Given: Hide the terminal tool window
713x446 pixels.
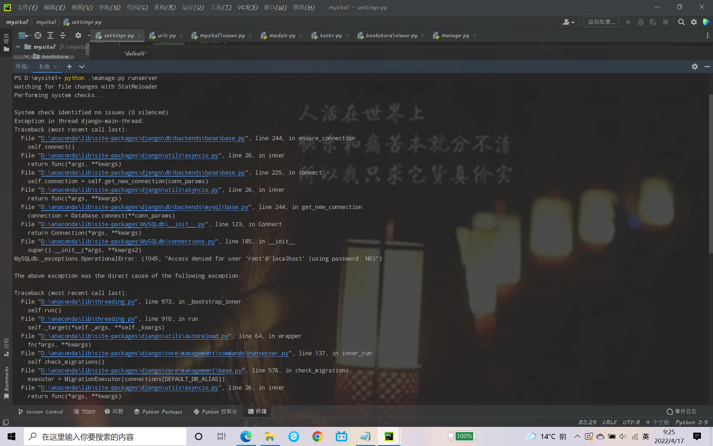Looking at the screenshot, I should click(x=707, y=67).
